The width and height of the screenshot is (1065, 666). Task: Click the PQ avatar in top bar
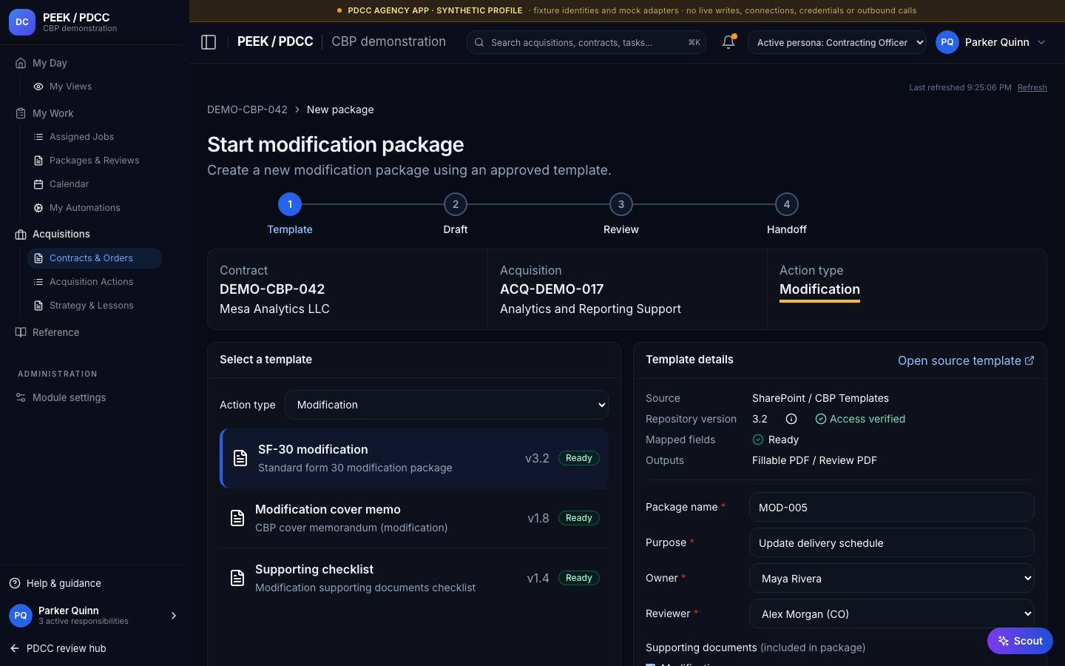tap(947, 42)
